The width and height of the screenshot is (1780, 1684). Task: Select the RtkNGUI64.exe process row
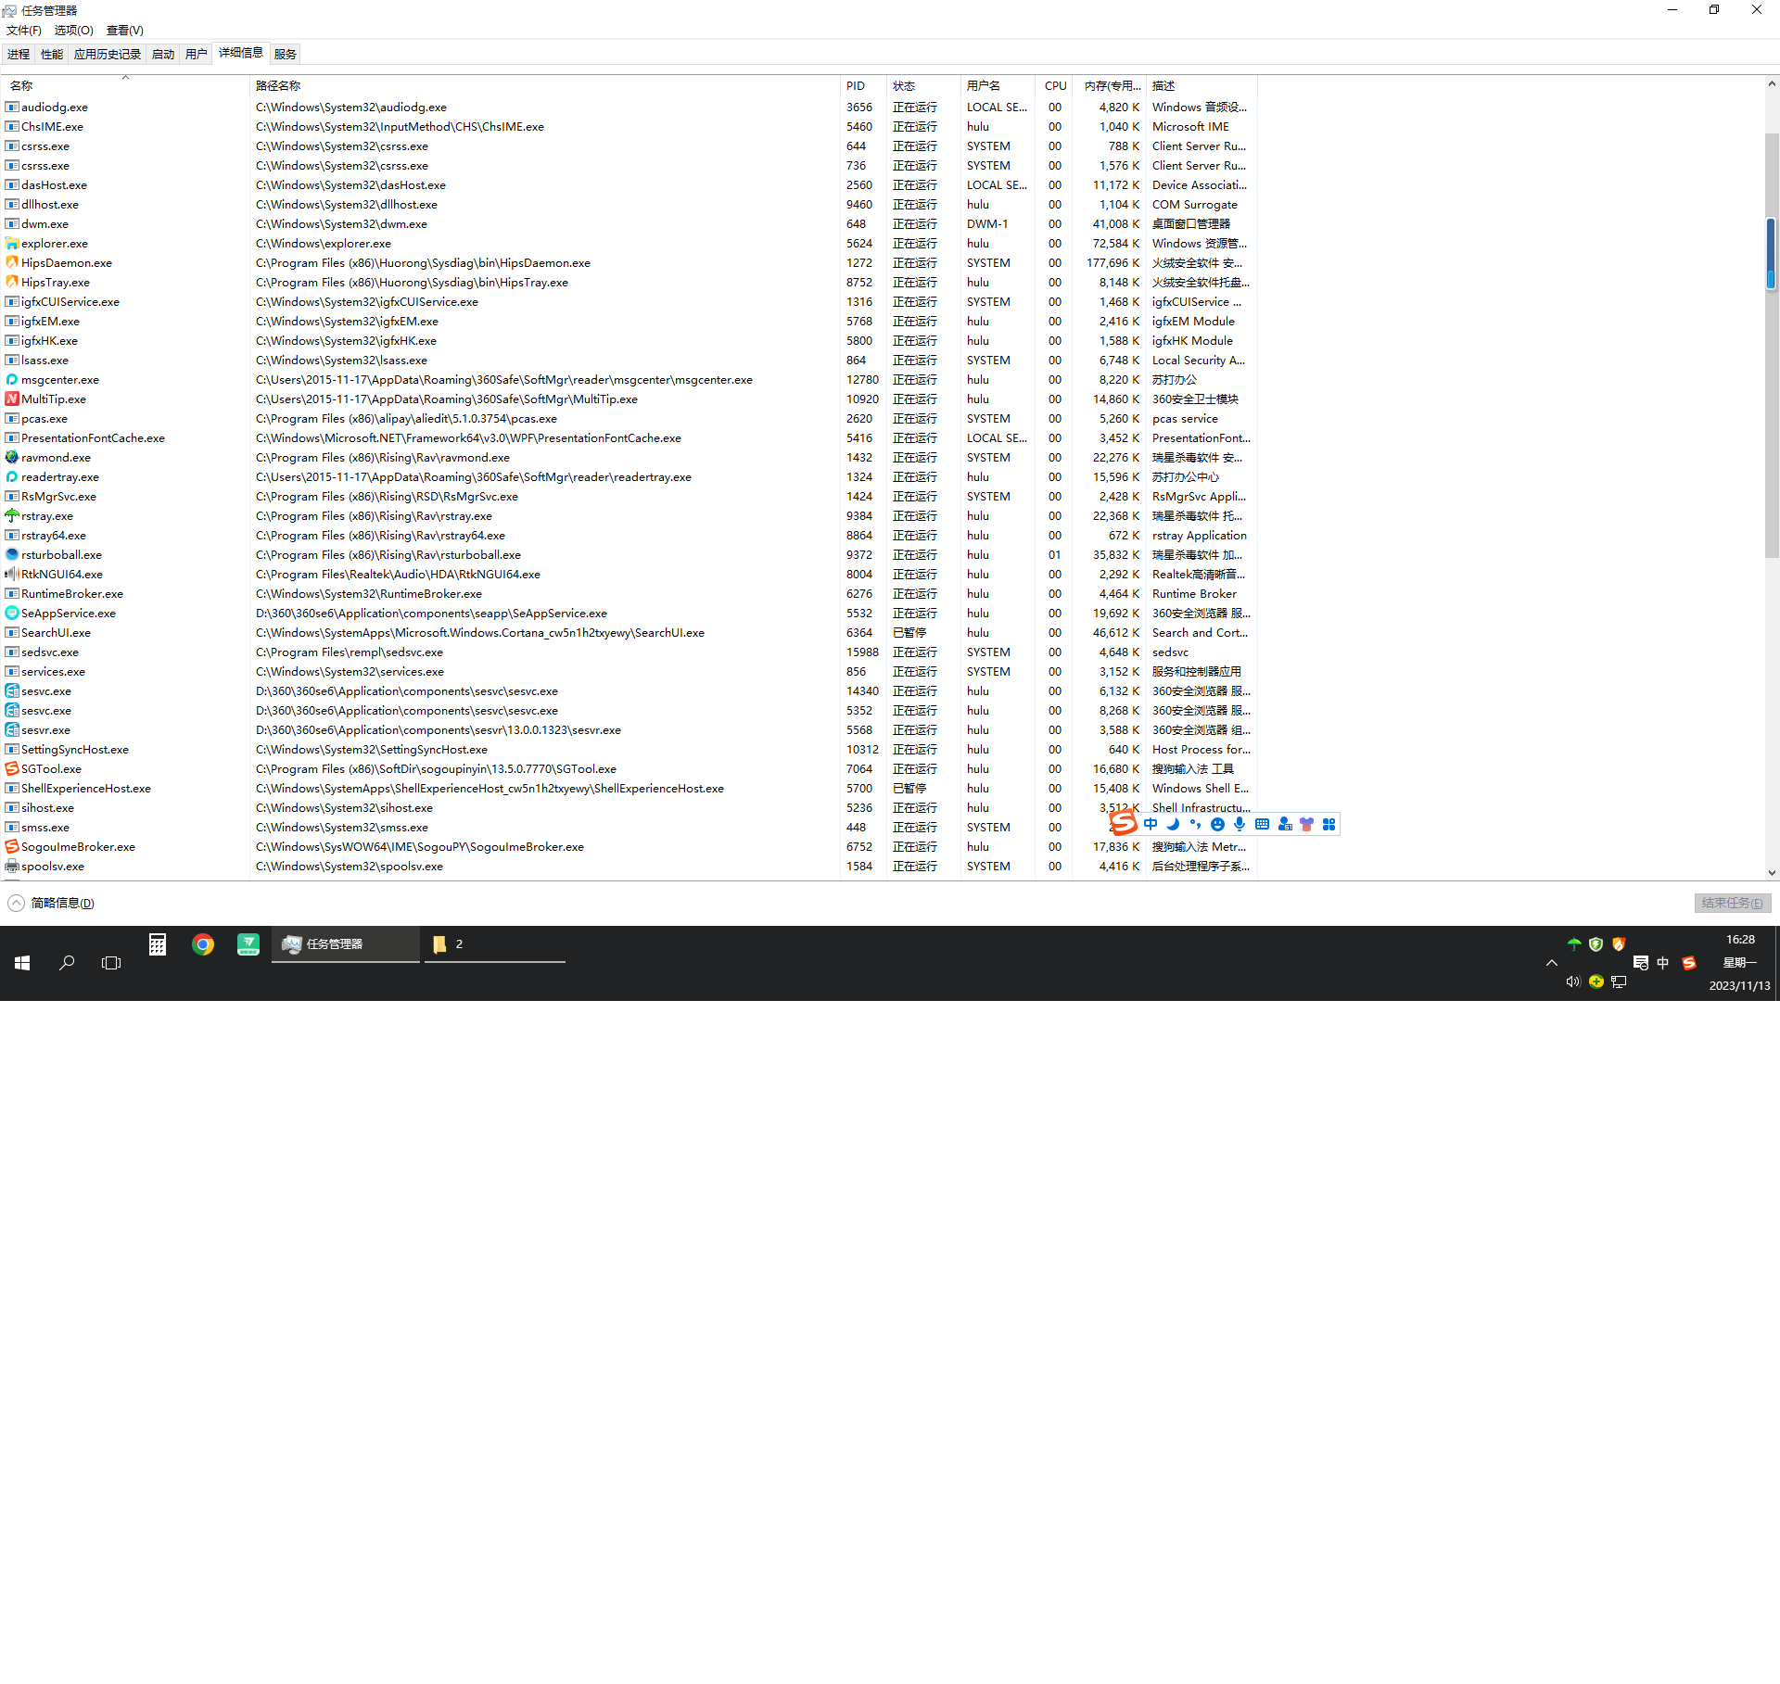(629, 575)
